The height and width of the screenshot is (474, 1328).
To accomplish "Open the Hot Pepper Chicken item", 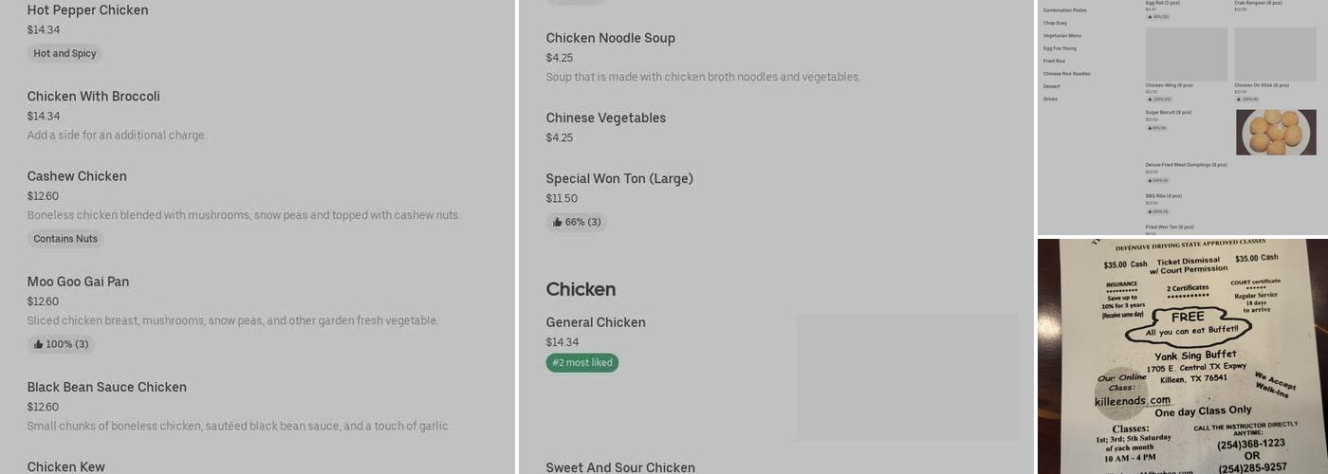I will 88,10.
